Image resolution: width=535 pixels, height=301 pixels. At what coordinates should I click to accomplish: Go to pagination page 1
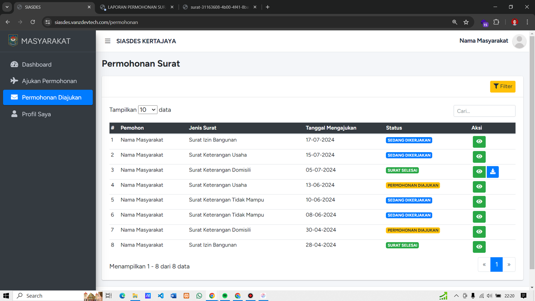497,265
